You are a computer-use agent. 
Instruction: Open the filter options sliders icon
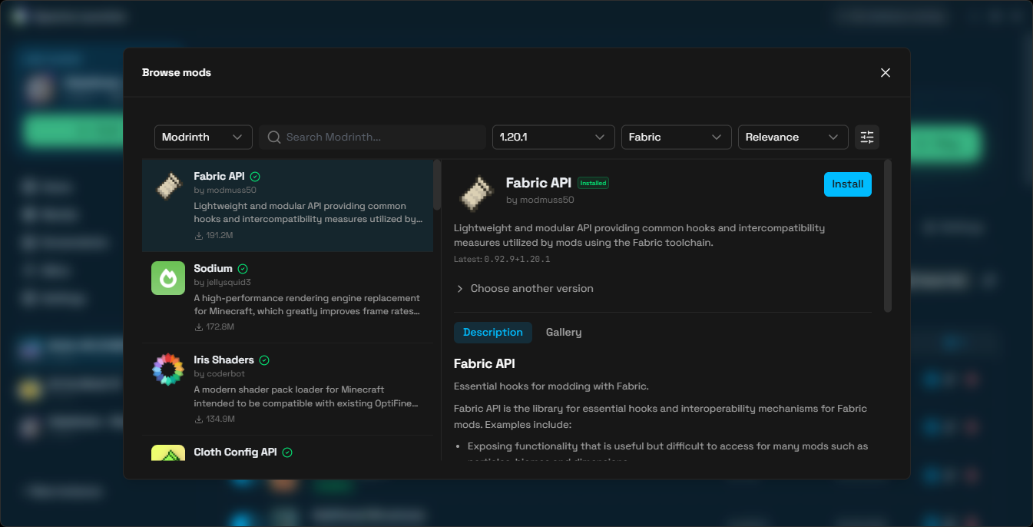coord(867,137)
